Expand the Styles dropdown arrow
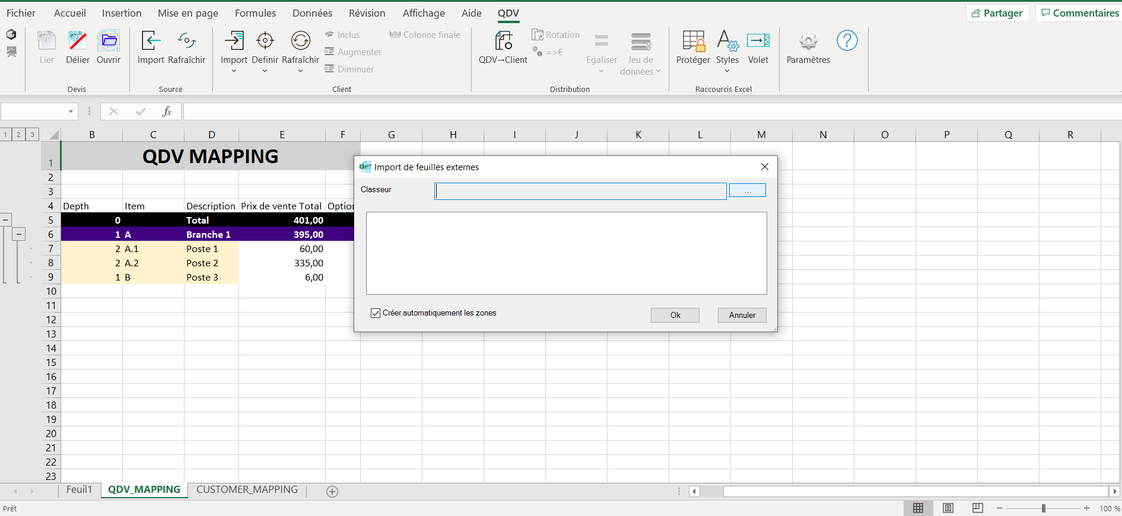Image resolution: width=1122 pixels, height=516 pixels. coord(727,71)
